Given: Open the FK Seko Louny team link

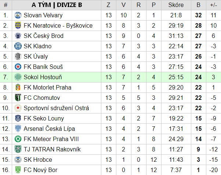Looking at the screenshot, I should [44, 119].
